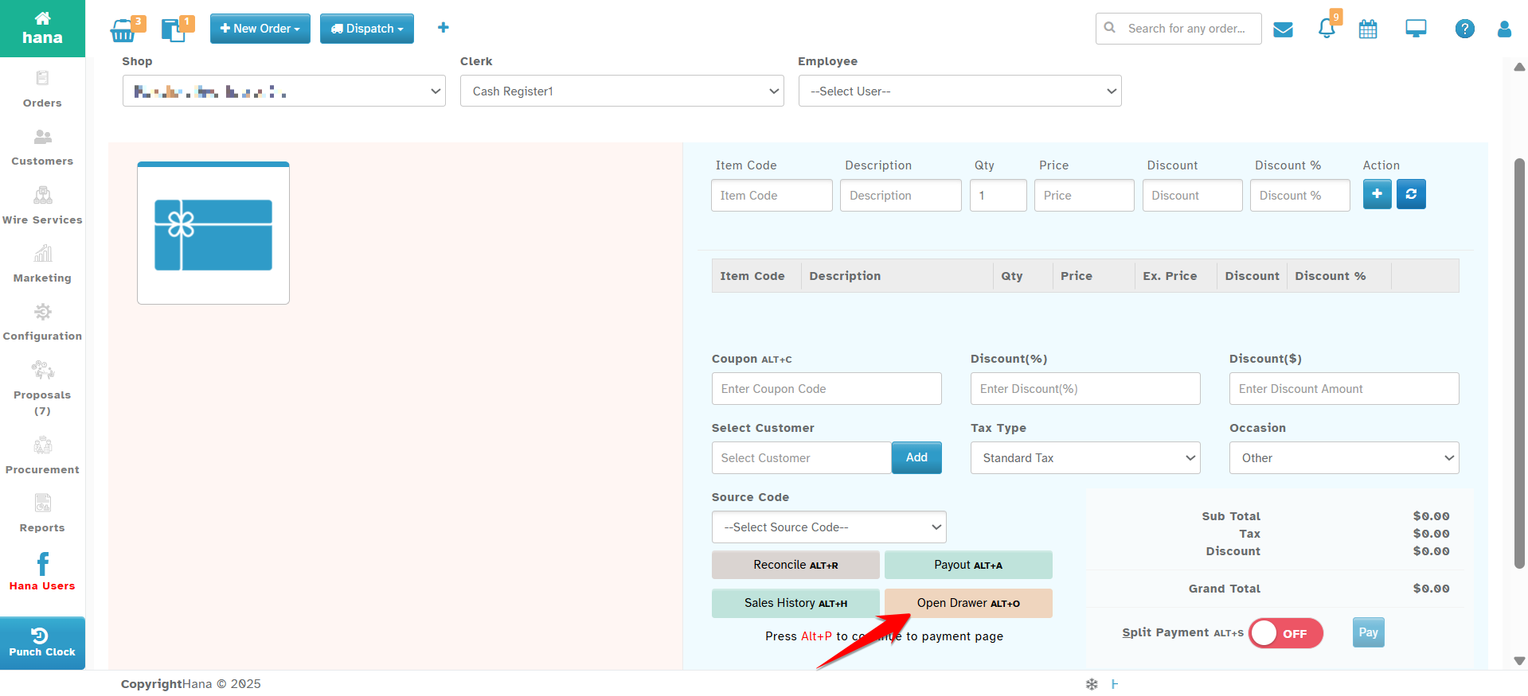Click the Grand Total label
Image resolution: width=1528 pixels, height=696 pixels.
1224,589
